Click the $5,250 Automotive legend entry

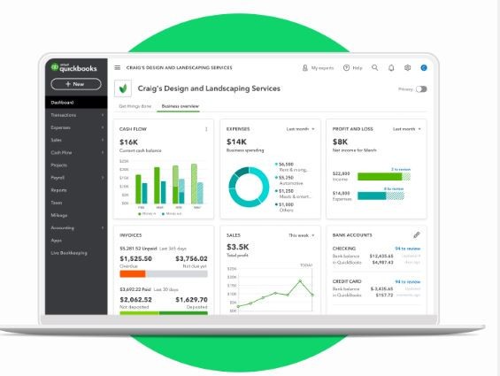289,180
